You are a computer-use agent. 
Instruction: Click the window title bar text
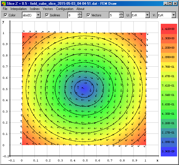pos(62,4)
